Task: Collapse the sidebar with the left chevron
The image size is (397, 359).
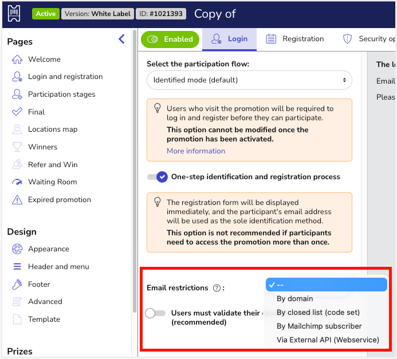Action: (122, 39)
